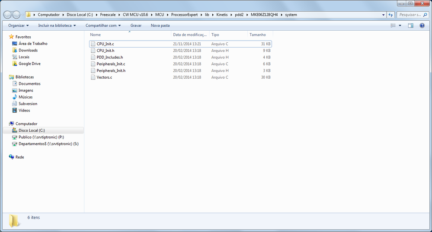The width and height of the screenshot is (432, 232).
Task: Click pdd2 in the address breadcrumb
Action: (239, 15)
